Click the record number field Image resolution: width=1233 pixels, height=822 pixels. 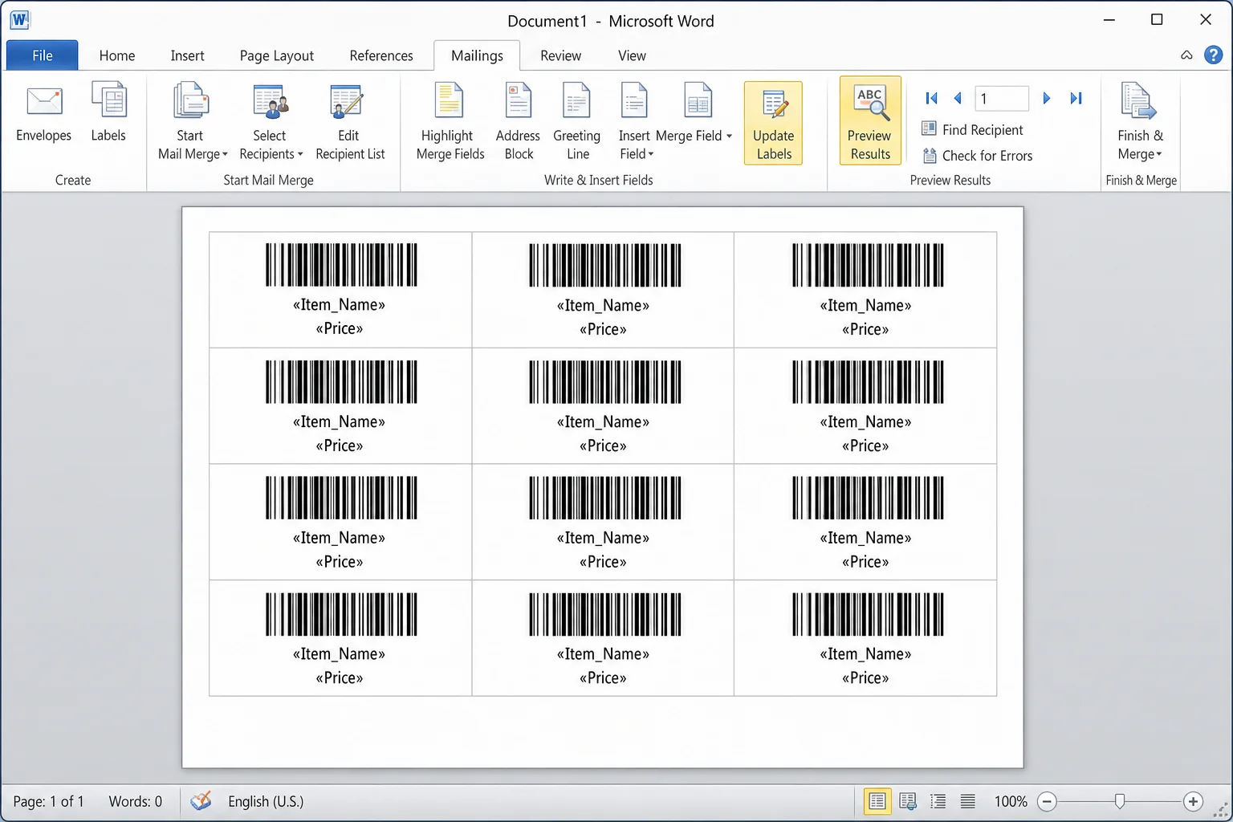click(1001, 98)
